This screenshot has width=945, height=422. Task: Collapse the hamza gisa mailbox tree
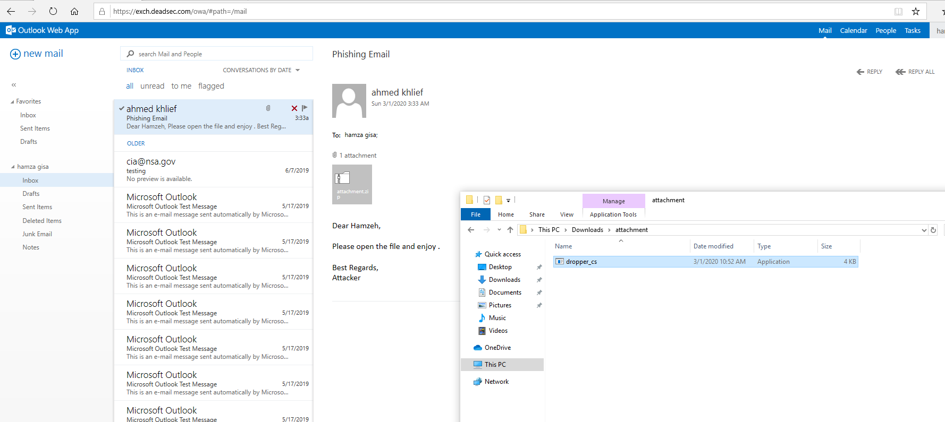(x=13, y=167)
